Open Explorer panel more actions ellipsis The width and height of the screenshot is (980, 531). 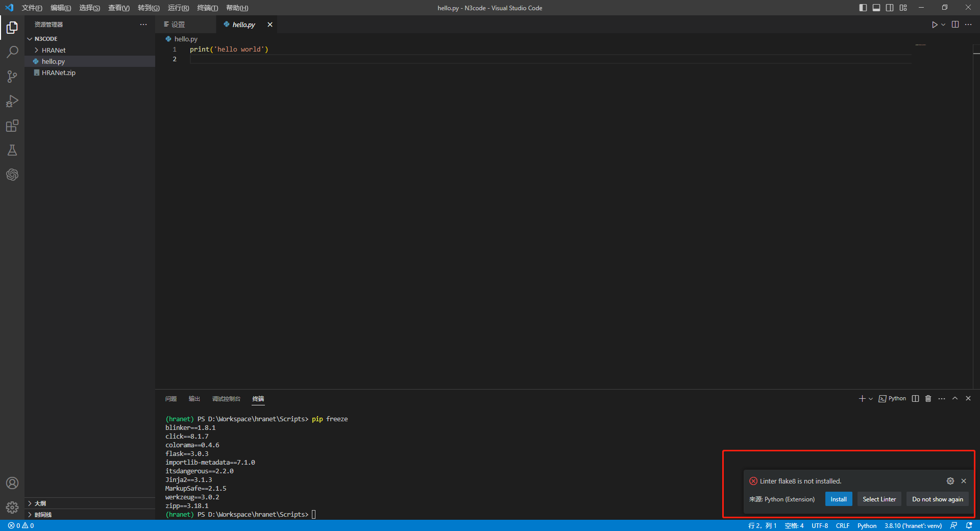[x=143, y=25]
